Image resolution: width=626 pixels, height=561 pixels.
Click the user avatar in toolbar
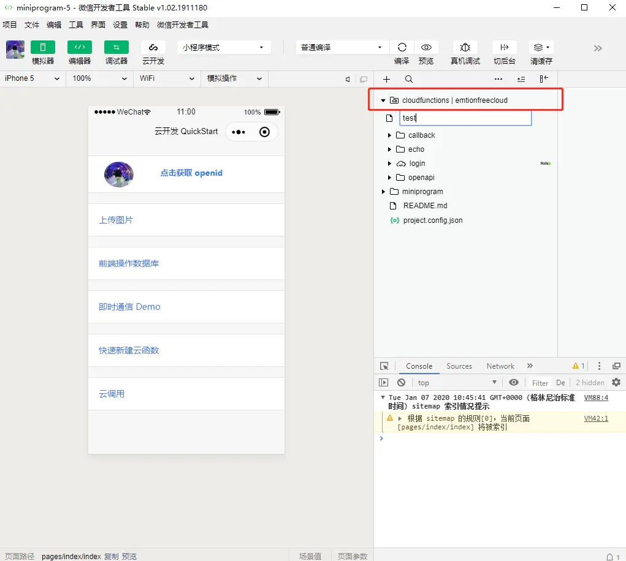pos(15,50)
